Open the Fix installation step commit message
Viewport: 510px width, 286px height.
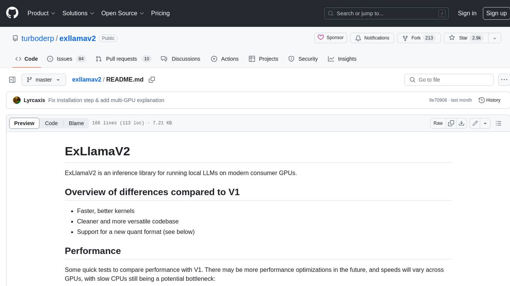click(x=106, y=100)
